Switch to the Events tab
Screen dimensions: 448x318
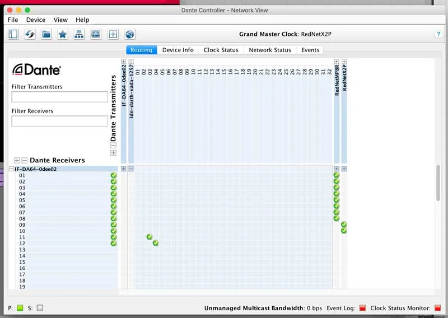[310, 50]
